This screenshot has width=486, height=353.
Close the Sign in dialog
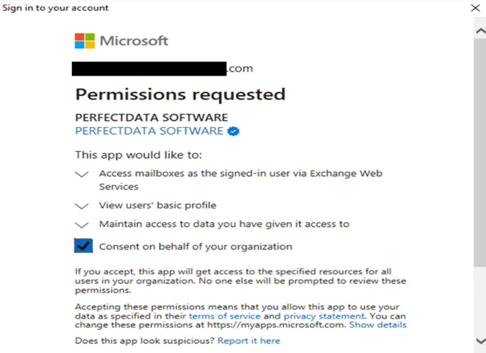click(475, 8)
